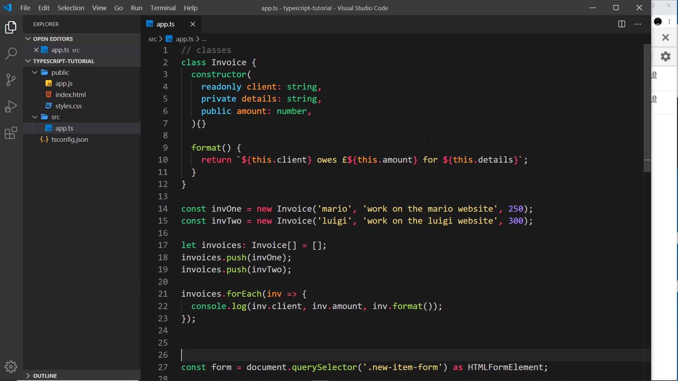Open the Manage gear in activity bar
The width and height of the screenshot is (678, 381).
[11, 367]
